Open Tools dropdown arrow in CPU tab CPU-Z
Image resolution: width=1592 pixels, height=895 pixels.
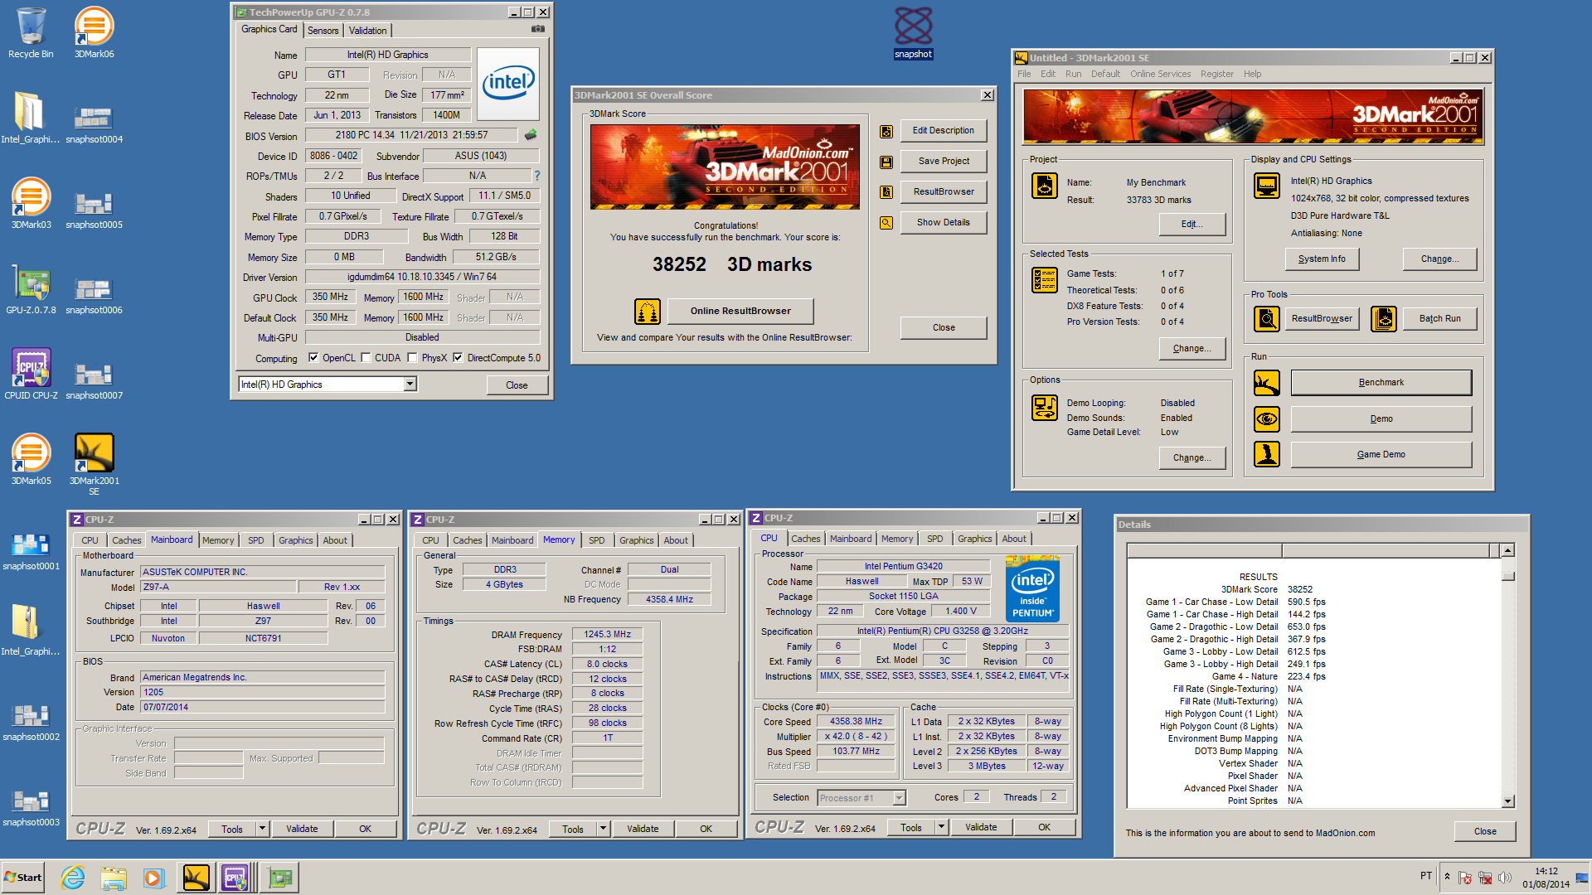pos(942,827)
